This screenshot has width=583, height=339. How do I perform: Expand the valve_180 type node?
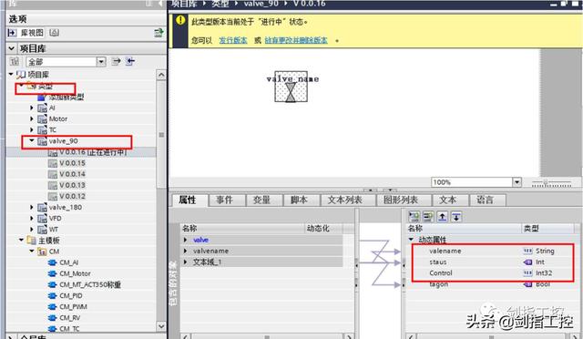(32, 207)
